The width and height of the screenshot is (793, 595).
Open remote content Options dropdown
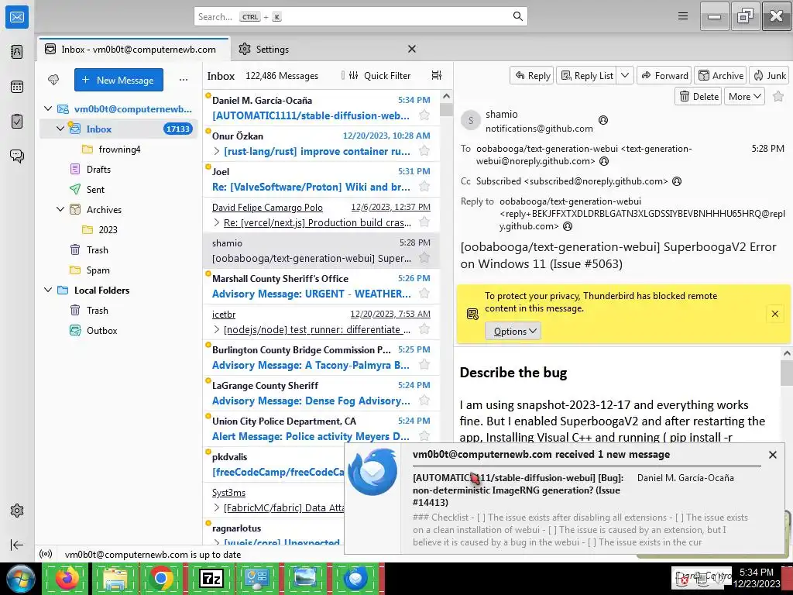click(x=513, y=331)
